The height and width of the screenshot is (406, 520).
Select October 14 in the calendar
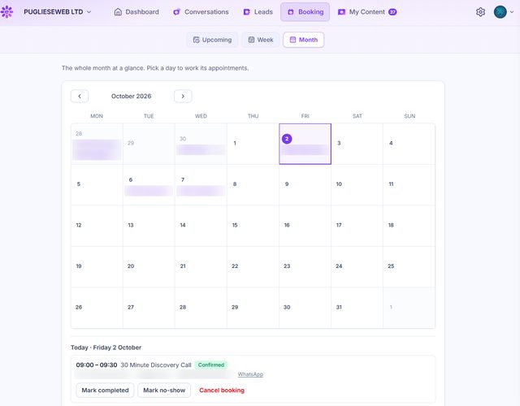201,226
